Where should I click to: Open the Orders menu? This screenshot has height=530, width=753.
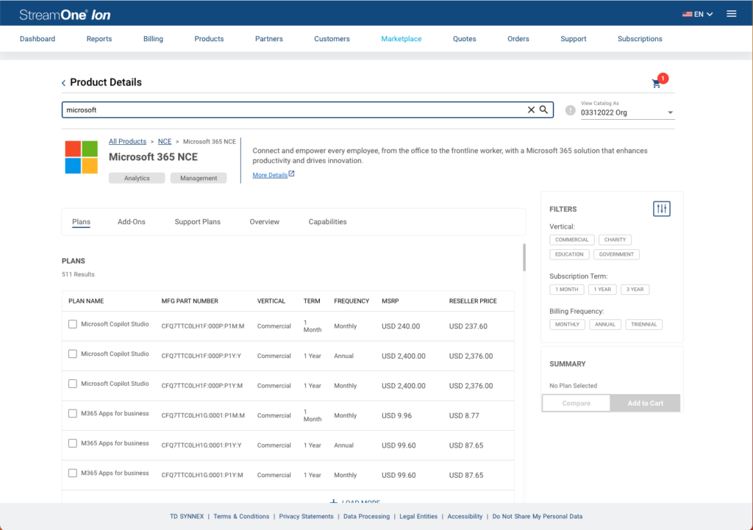tap(518, 39)
